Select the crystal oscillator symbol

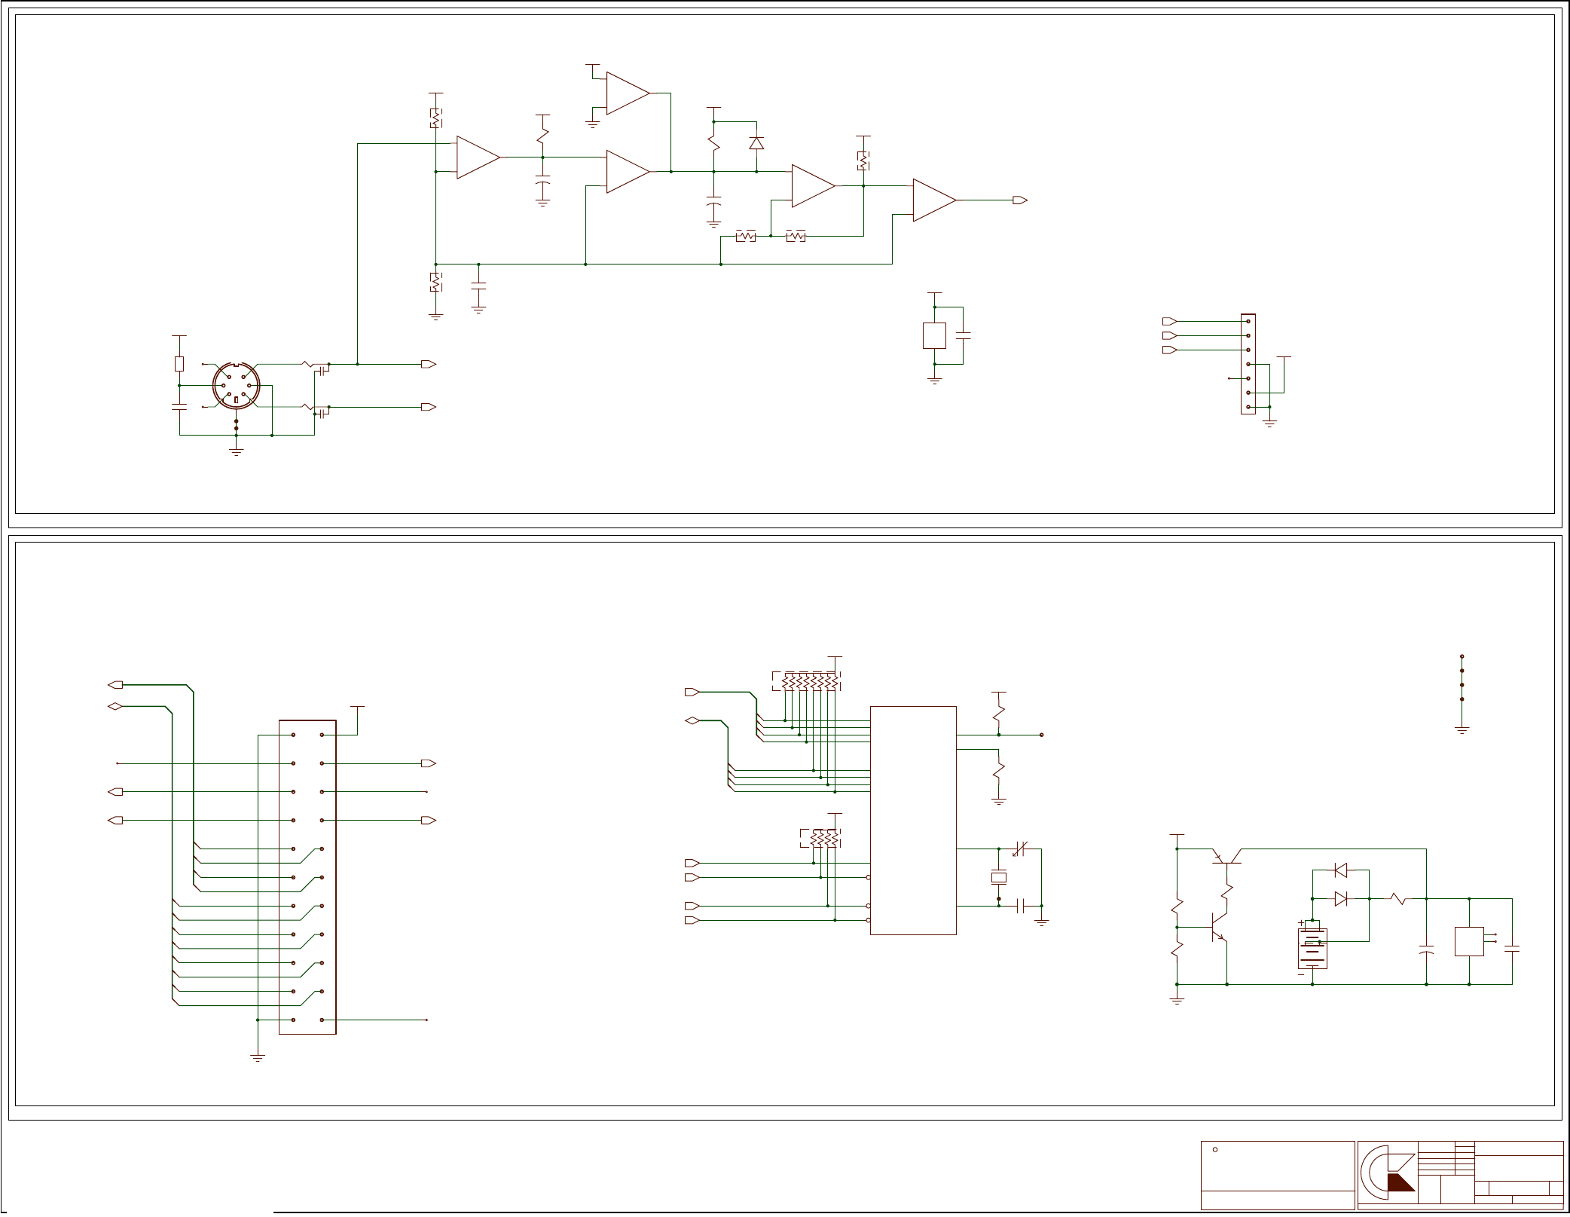coord(998,877)
